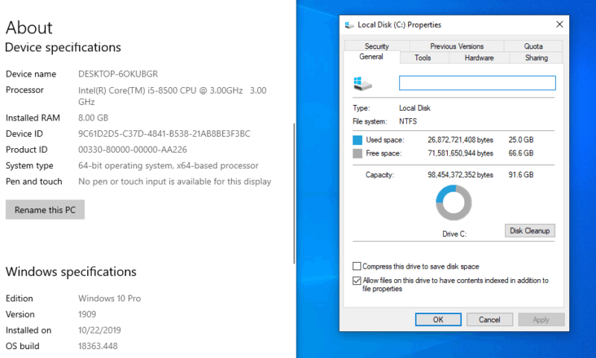Click the Local Disk type value
This screenshot has height=358, width=596.
click(x=415, y=108)
